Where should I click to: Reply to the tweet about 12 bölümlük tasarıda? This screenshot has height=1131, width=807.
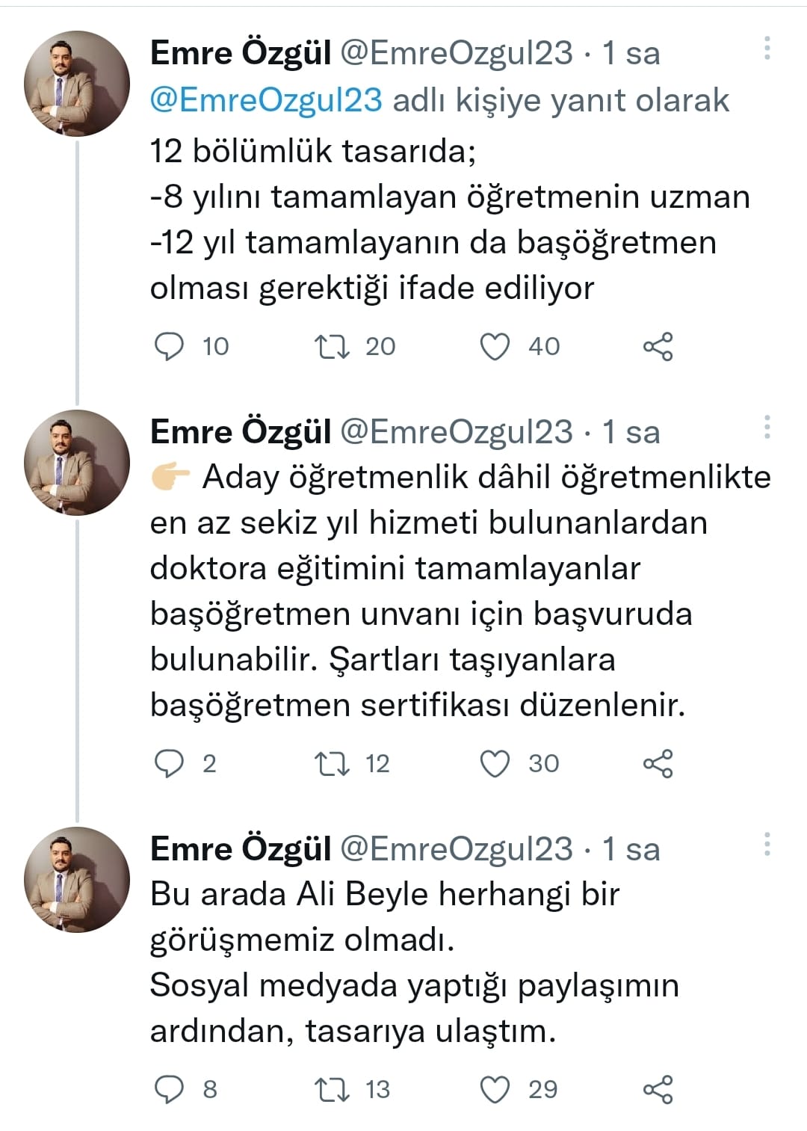click(x=170, y=345)
